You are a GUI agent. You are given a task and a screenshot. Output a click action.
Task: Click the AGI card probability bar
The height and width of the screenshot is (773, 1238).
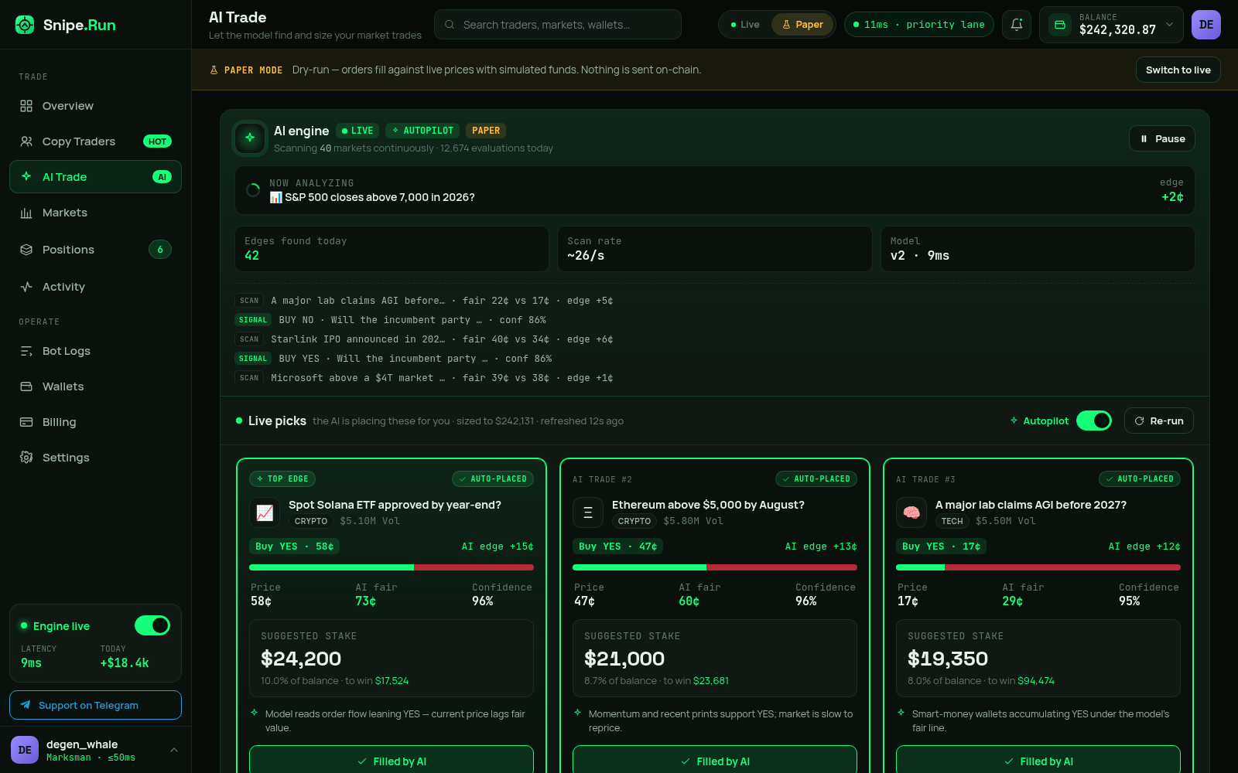[x=1038, y=567]
